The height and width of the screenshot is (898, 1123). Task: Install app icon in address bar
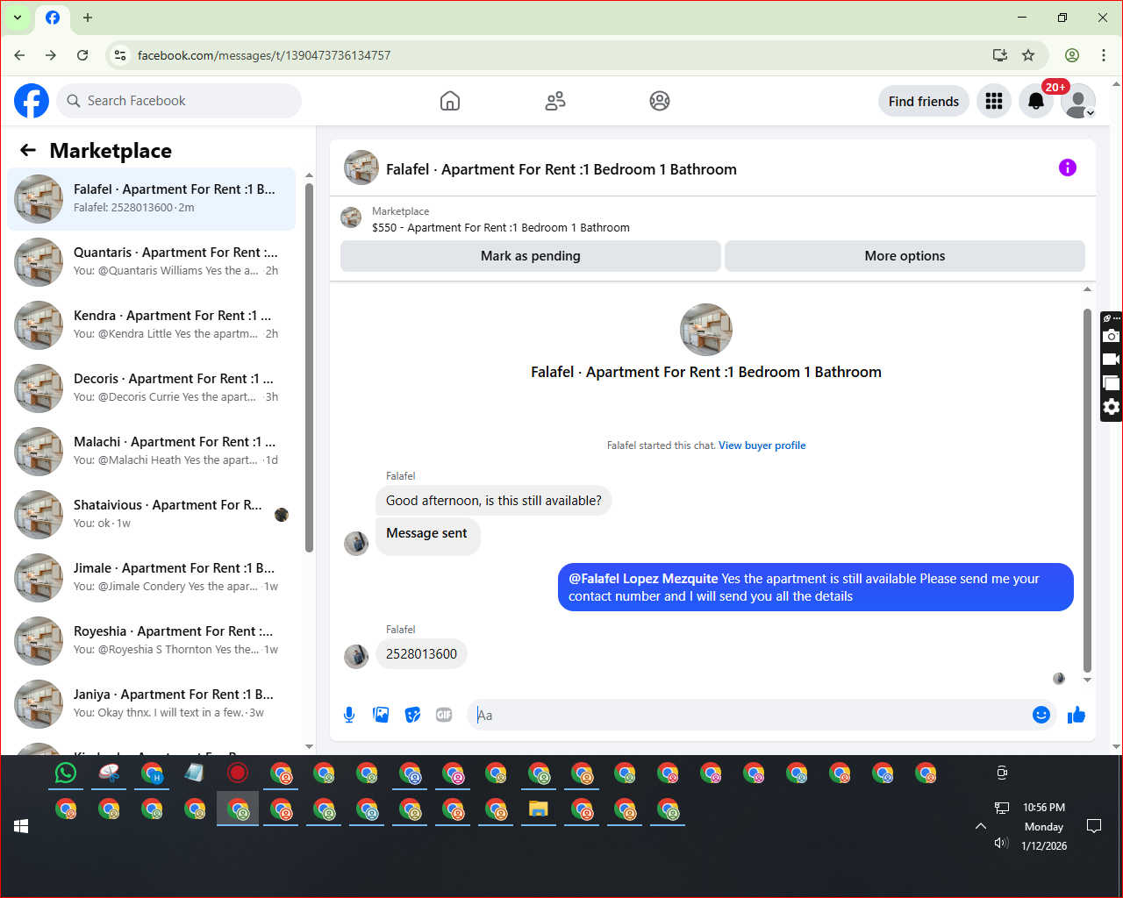point(1000,55)
